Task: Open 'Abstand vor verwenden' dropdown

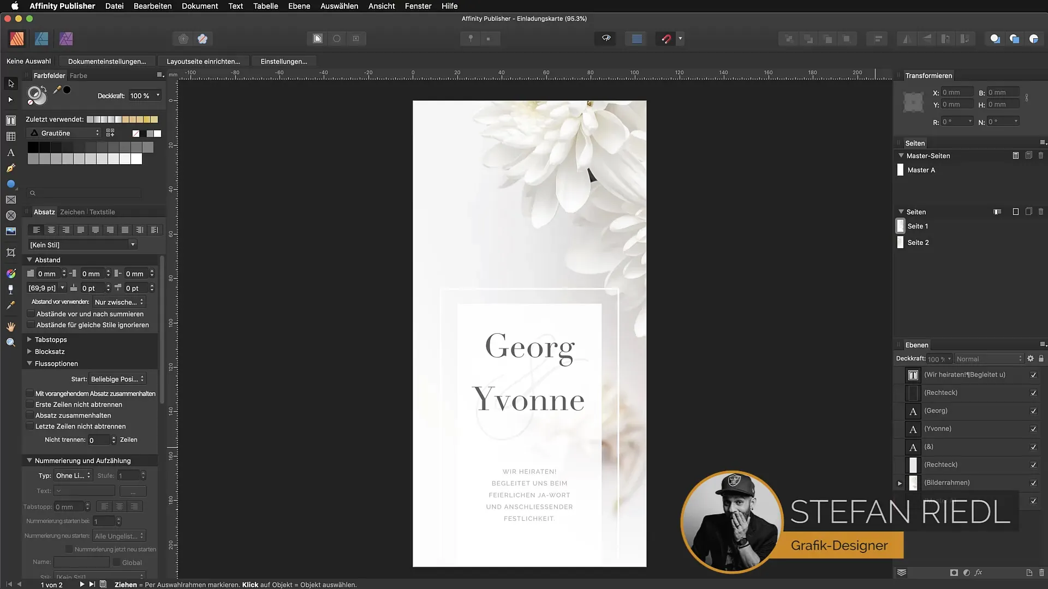Action: tap(119, 302)
